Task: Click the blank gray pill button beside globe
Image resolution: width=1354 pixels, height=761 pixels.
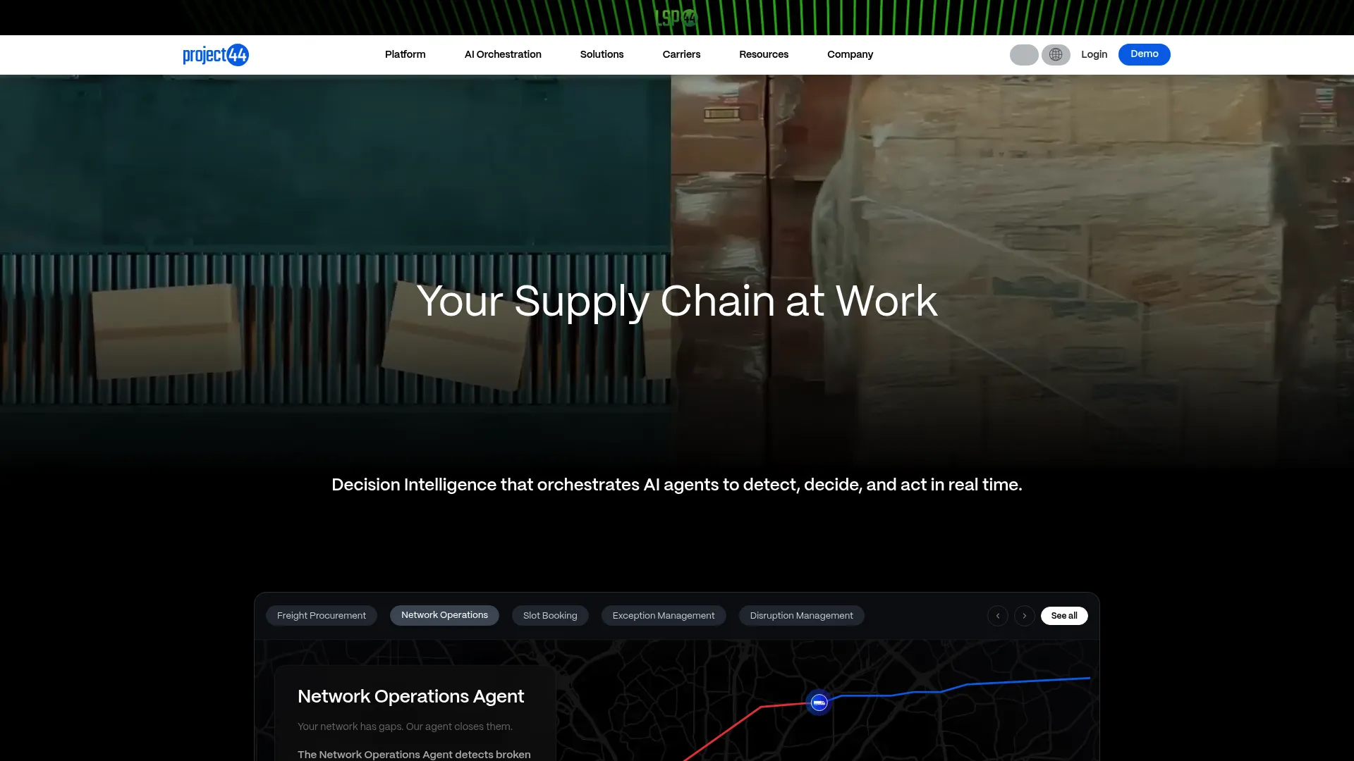Action: click(1024, 54)
